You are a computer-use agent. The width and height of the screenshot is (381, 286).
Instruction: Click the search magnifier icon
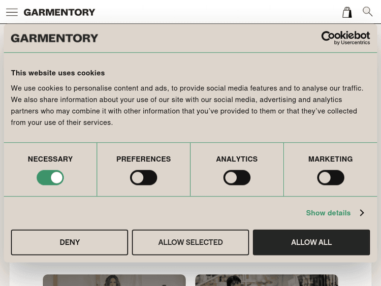tap(367, 11)
